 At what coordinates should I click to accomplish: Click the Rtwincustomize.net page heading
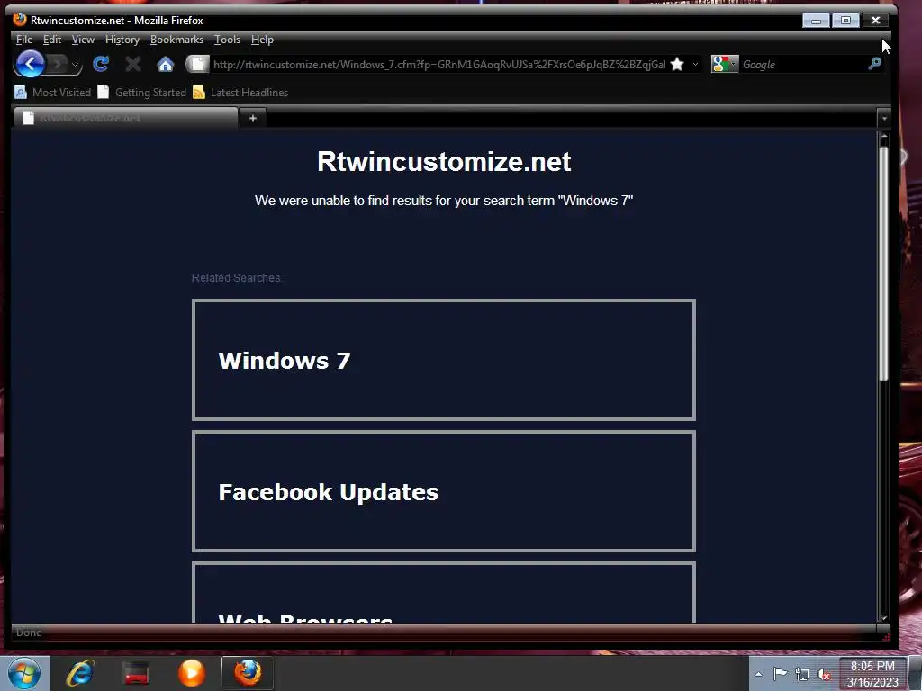444,162
